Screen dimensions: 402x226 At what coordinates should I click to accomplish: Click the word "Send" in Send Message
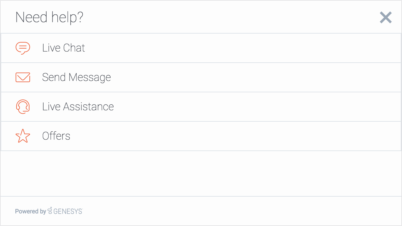[54, 77]
